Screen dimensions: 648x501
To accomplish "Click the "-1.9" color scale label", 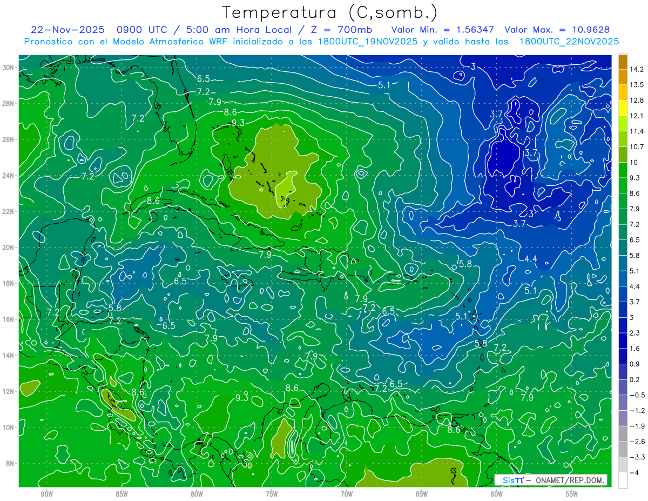I will pyautogui.click(x=637, y=426).
